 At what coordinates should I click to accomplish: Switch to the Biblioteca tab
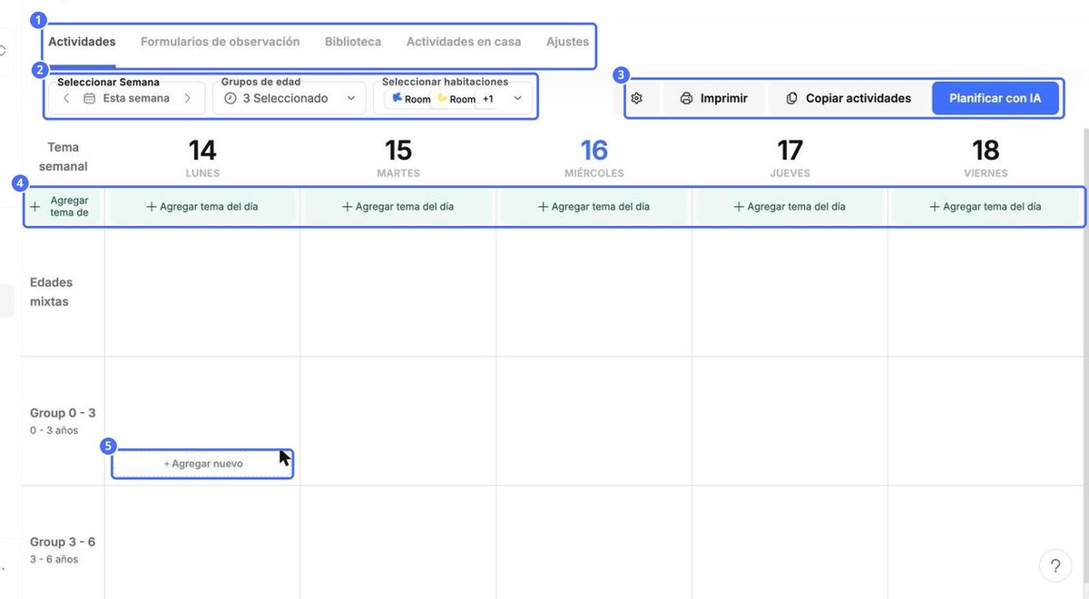click(x=353, y=42)
